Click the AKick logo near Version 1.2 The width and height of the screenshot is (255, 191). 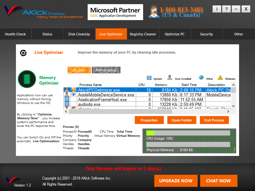13,180
